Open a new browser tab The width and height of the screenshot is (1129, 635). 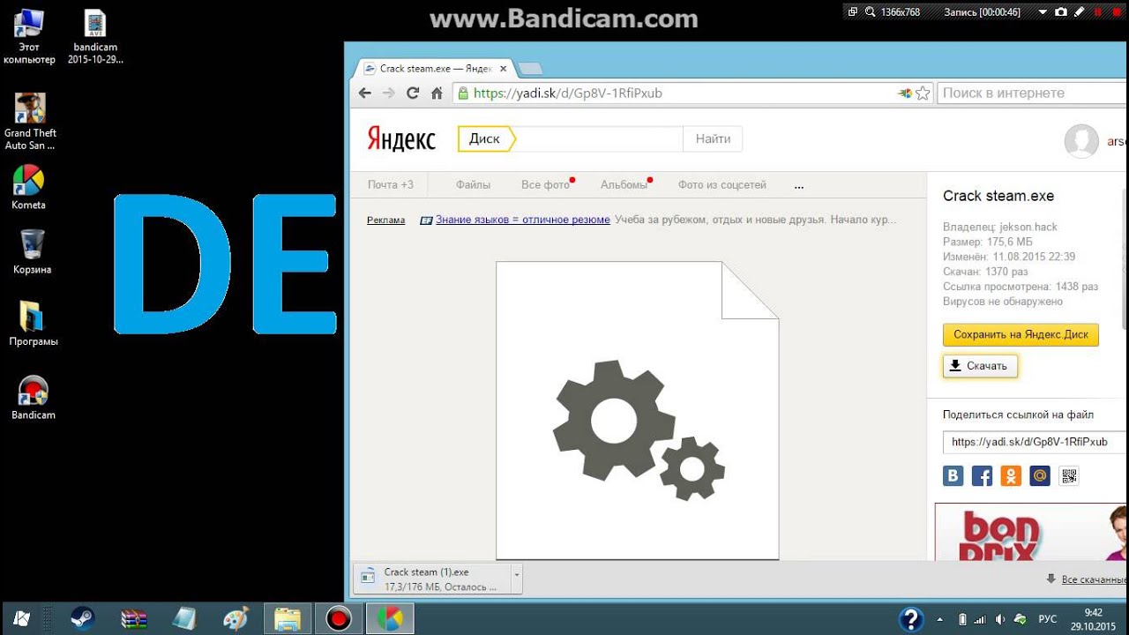click(x=529, y=69)
